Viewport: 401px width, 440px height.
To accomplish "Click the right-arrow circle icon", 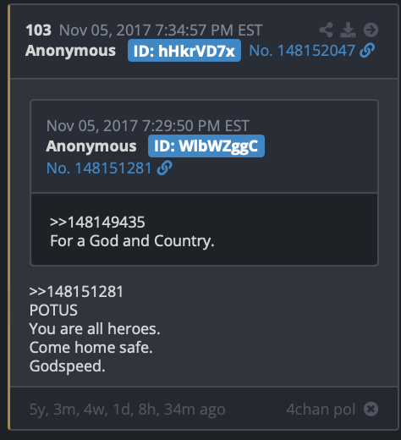I will pyautogui.click(x=371, y=30).
